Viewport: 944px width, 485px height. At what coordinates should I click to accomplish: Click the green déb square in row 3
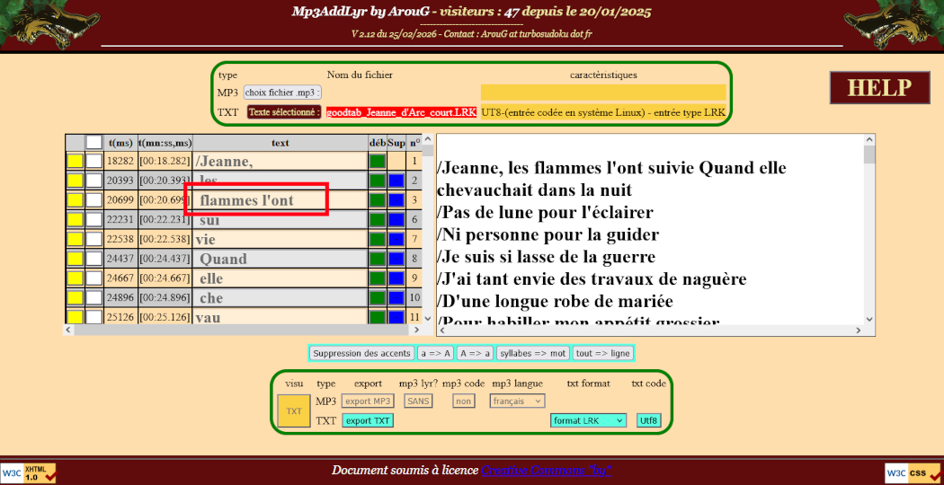coord(378,200)
